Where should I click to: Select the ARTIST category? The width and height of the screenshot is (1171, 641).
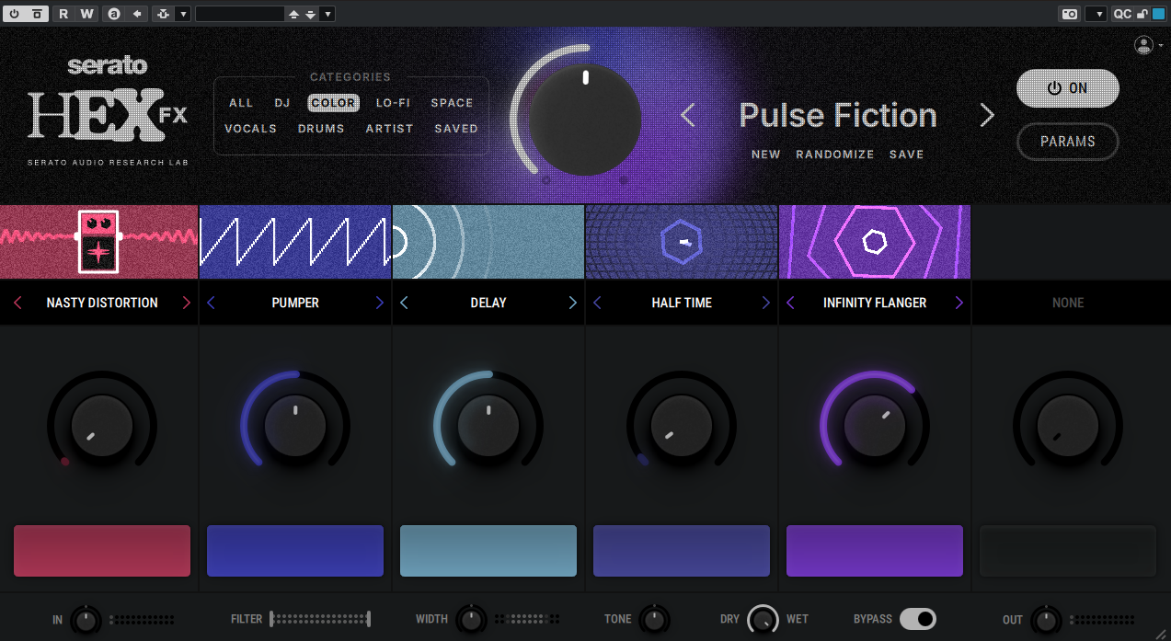(390, 129)
